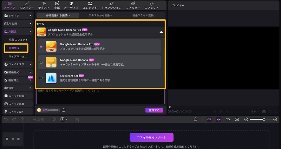The width and height of the screenshot is (281, 149).
Task: Expand the AI 動画 sidebar category
Action: tap(18, 24)
